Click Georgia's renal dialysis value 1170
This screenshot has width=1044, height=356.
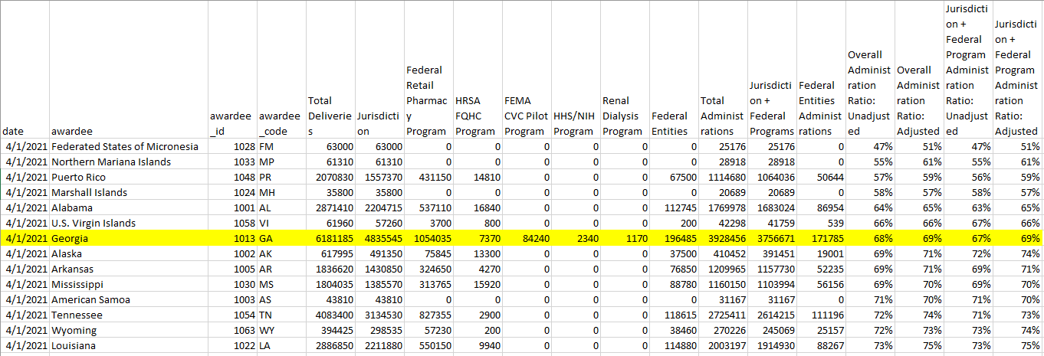(x=624, y=238)
